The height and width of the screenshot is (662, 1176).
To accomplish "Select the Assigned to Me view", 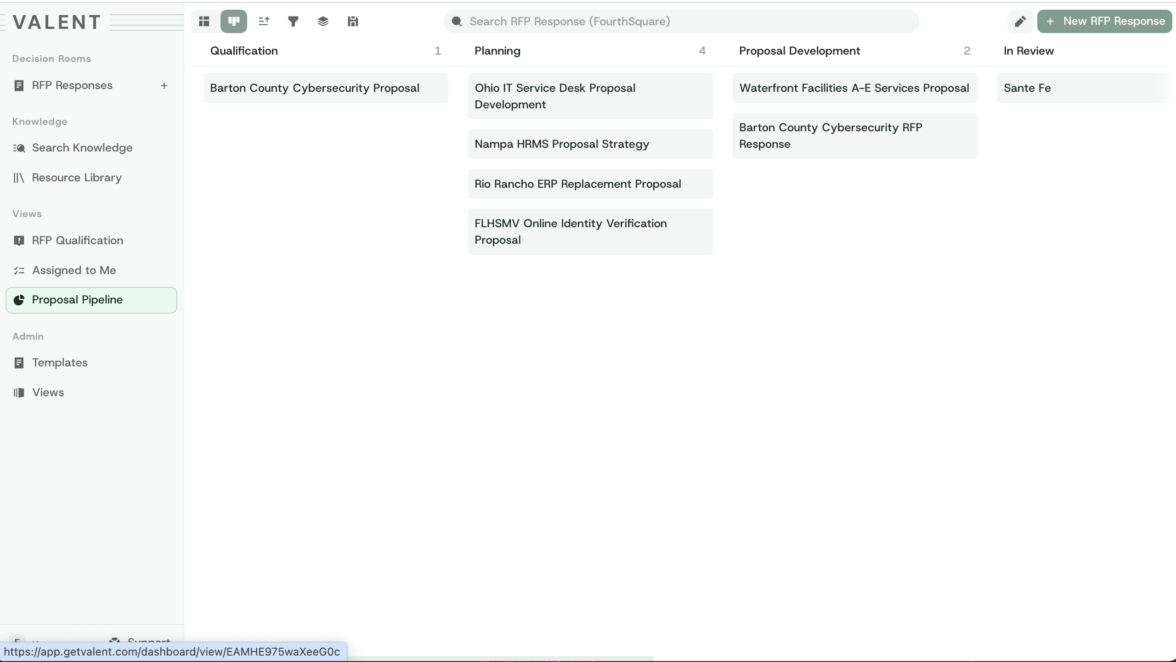I will coord(74,270).
